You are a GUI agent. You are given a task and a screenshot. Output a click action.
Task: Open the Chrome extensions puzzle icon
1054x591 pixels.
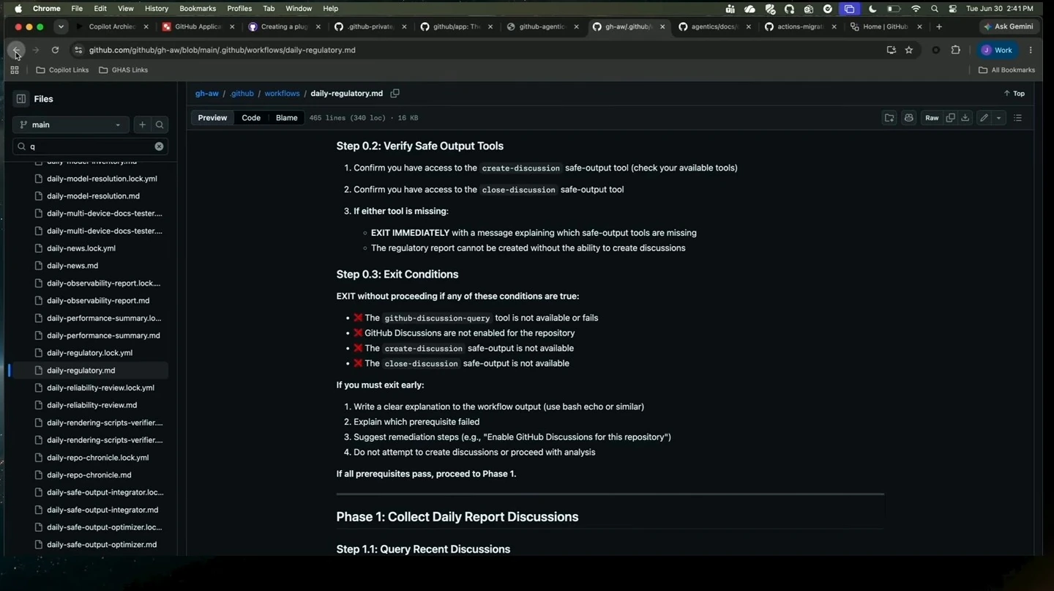pos(955,50)
